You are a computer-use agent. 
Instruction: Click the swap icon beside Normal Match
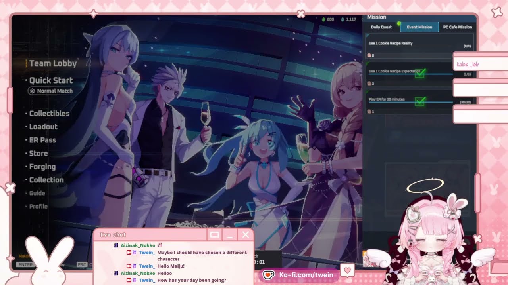click(33, 91)
